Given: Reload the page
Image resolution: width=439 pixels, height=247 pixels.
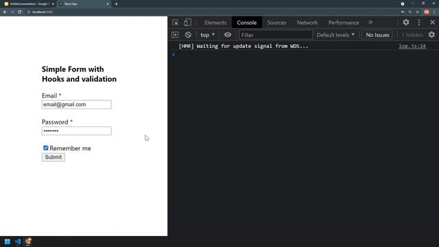Looking at the screenshot, I should click(20, 12).
